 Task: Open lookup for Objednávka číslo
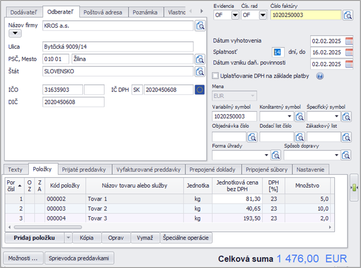coord(252,137)
